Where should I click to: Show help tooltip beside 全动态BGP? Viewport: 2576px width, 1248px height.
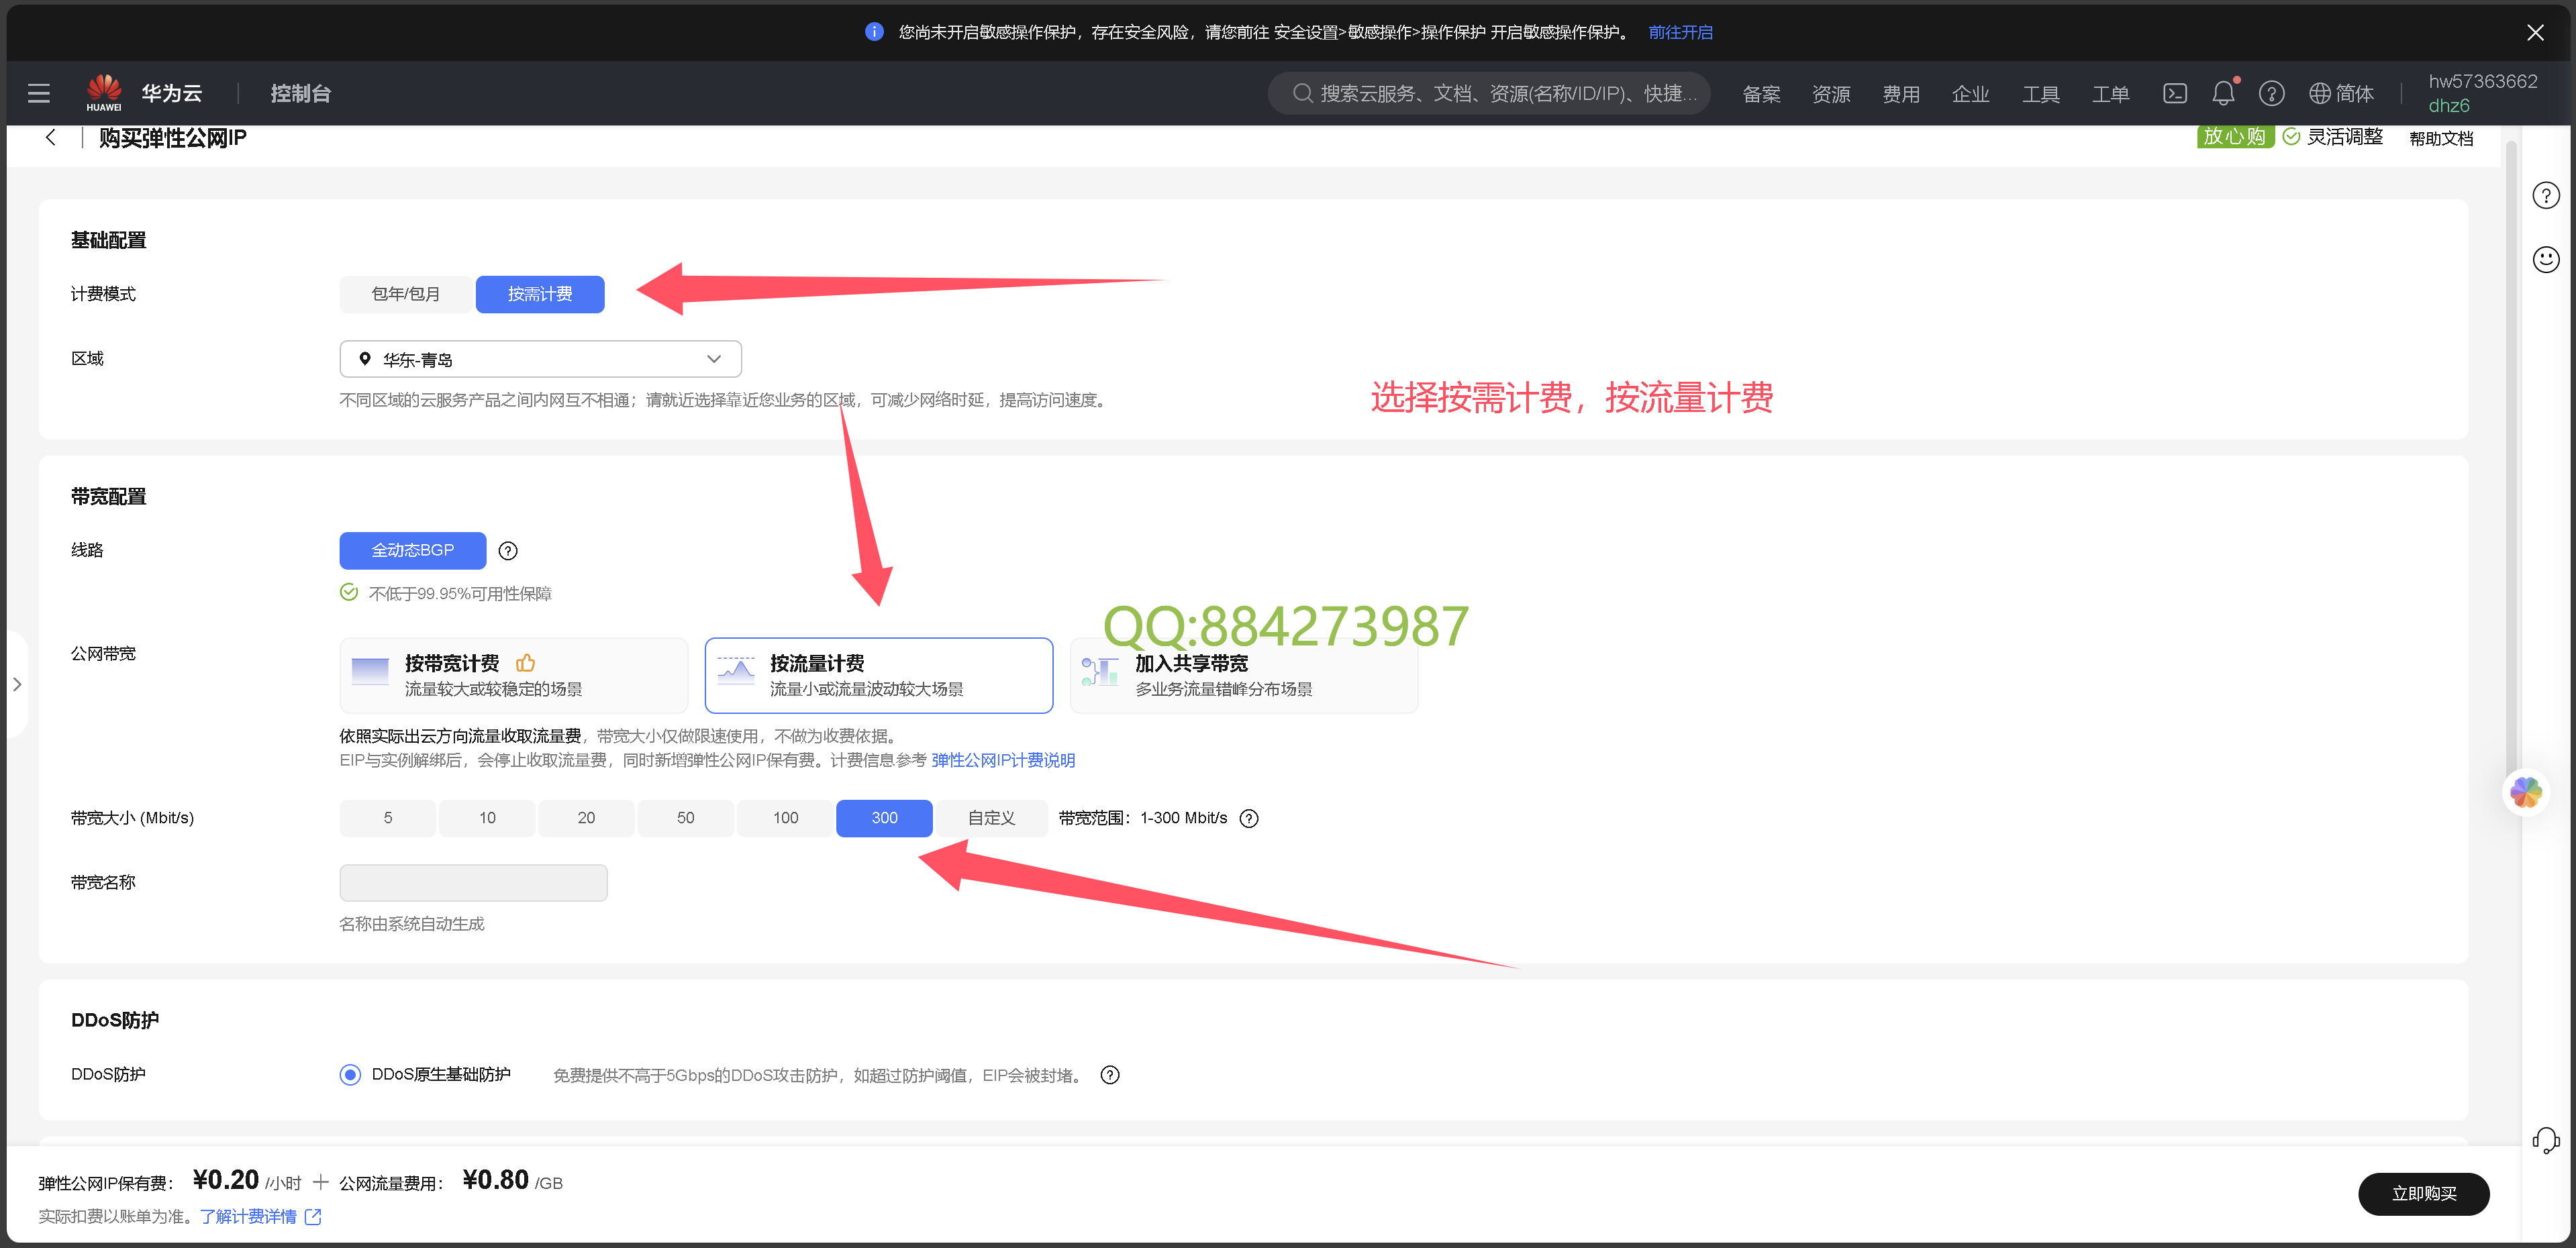508,551
